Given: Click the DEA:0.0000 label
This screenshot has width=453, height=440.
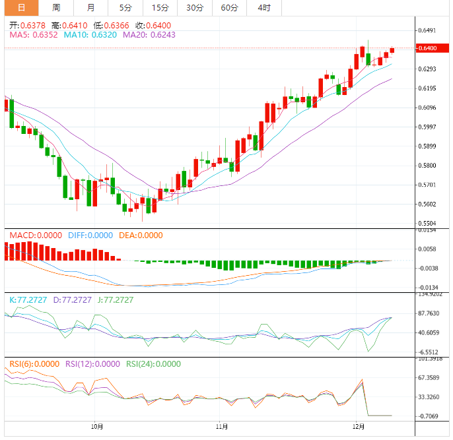Looking at the screenshot, I should point(141,236).
